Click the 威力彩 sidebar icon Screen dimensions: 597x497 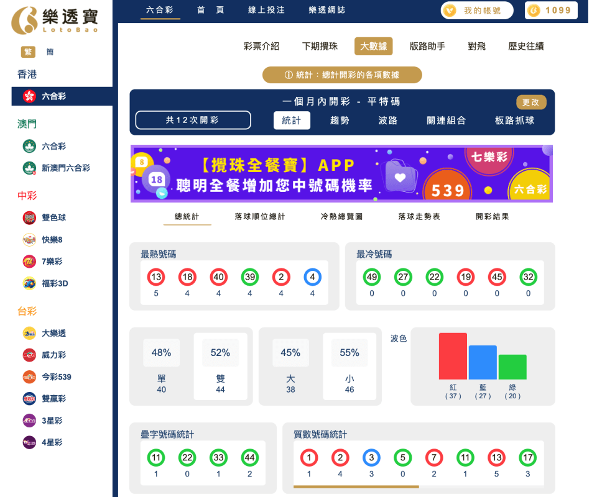click(x=29, y=355)
